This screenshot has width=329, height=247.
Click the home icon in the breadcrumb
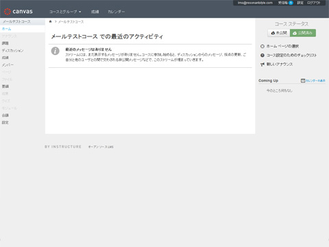coord(50,21)
